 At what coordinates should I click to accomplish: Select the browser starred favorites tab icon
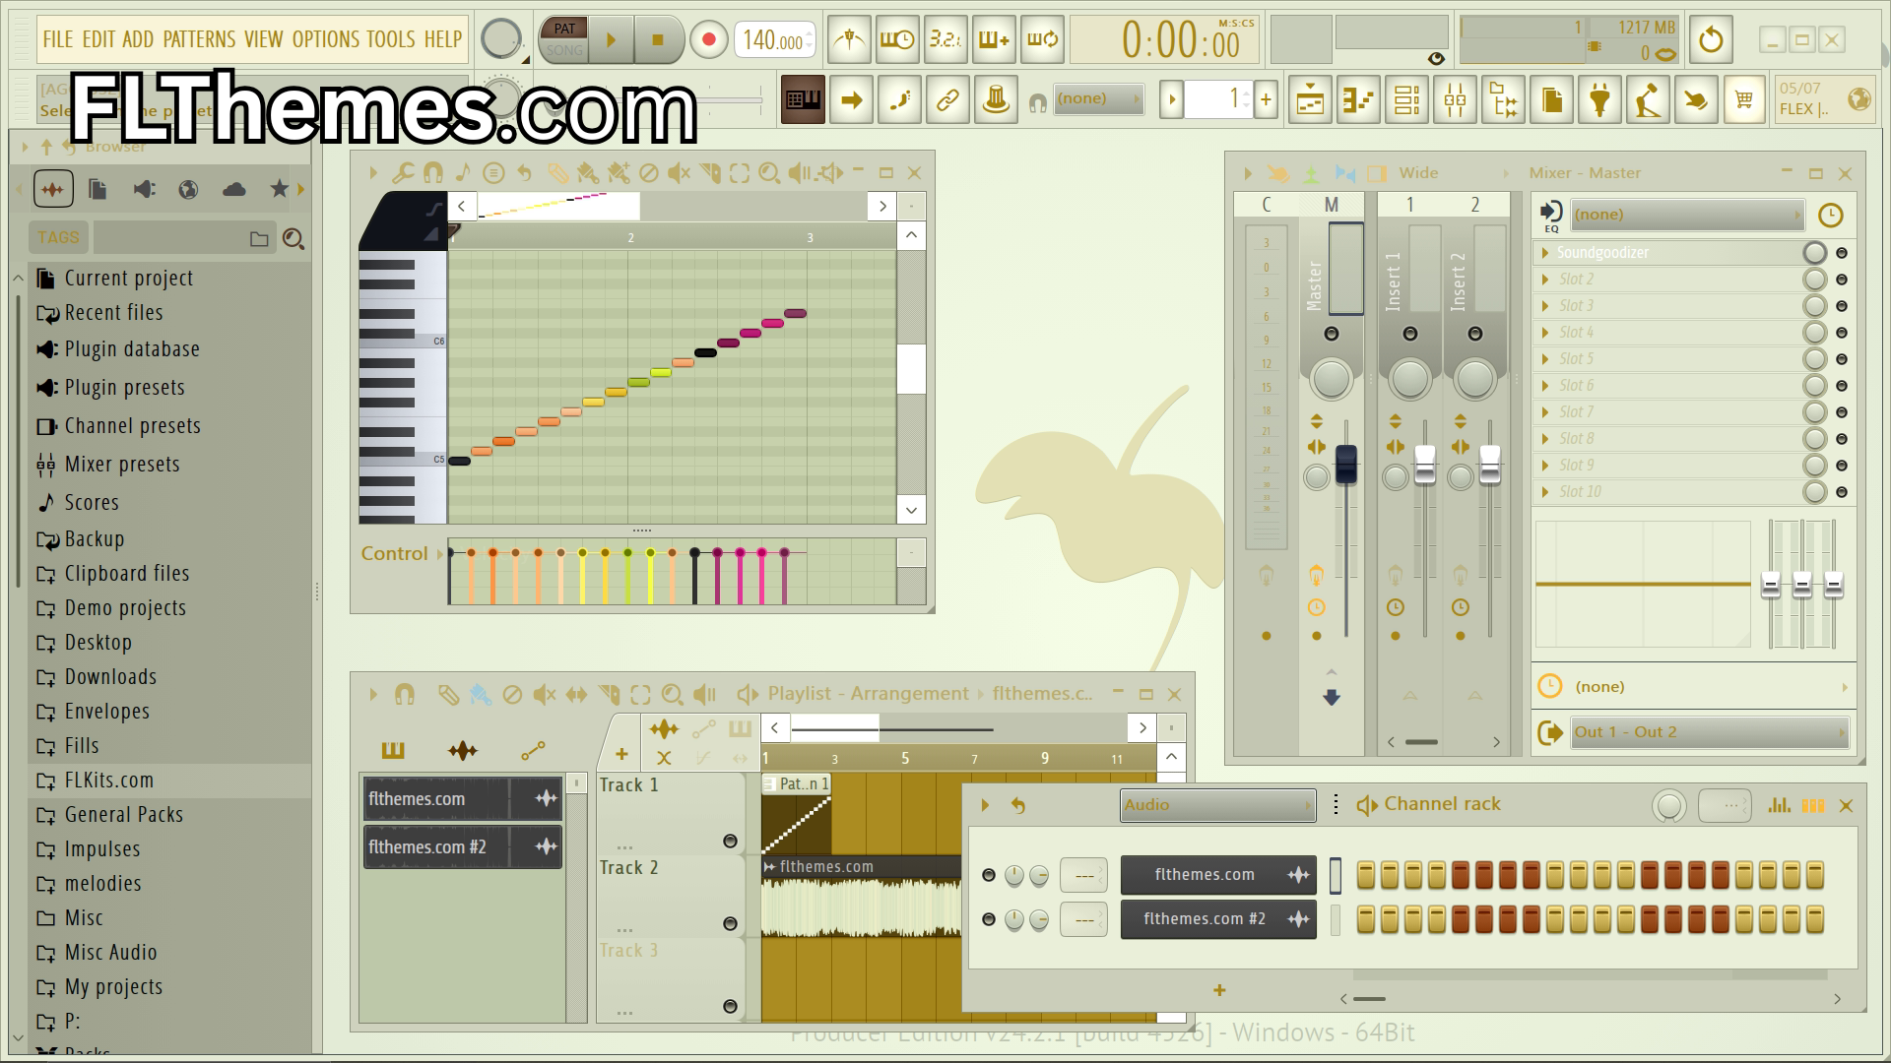point(280,189)
